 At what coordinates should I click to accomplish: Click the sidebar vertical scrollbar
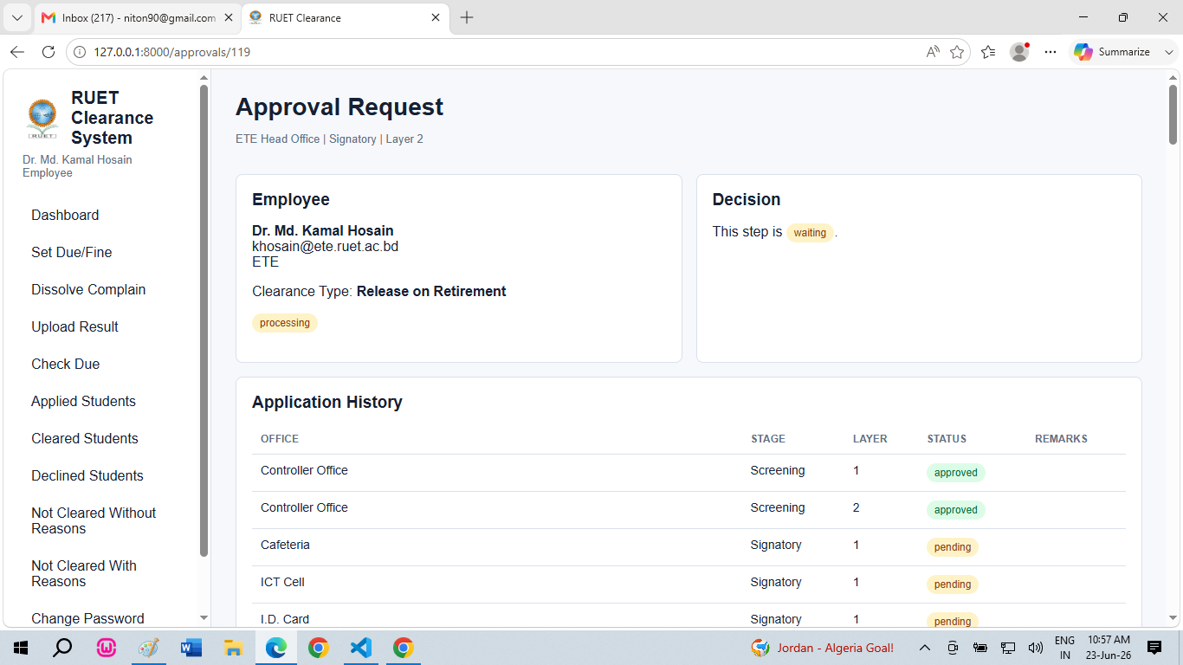pos(204,320)
